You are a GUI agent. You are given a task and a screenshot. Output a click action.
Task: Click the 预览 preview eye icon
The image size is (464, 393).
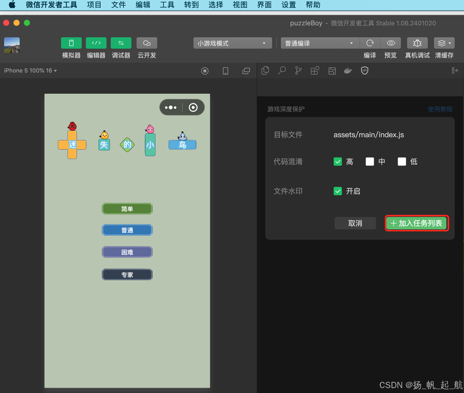tap(391, 43)
